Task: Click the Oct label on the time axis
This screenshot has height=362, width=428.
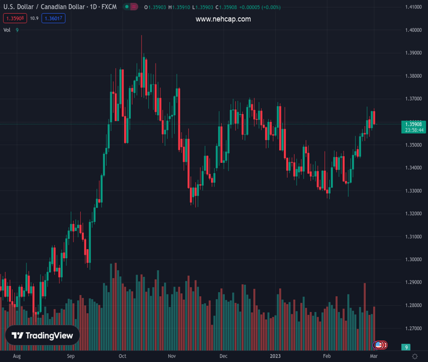Action: 122,357
